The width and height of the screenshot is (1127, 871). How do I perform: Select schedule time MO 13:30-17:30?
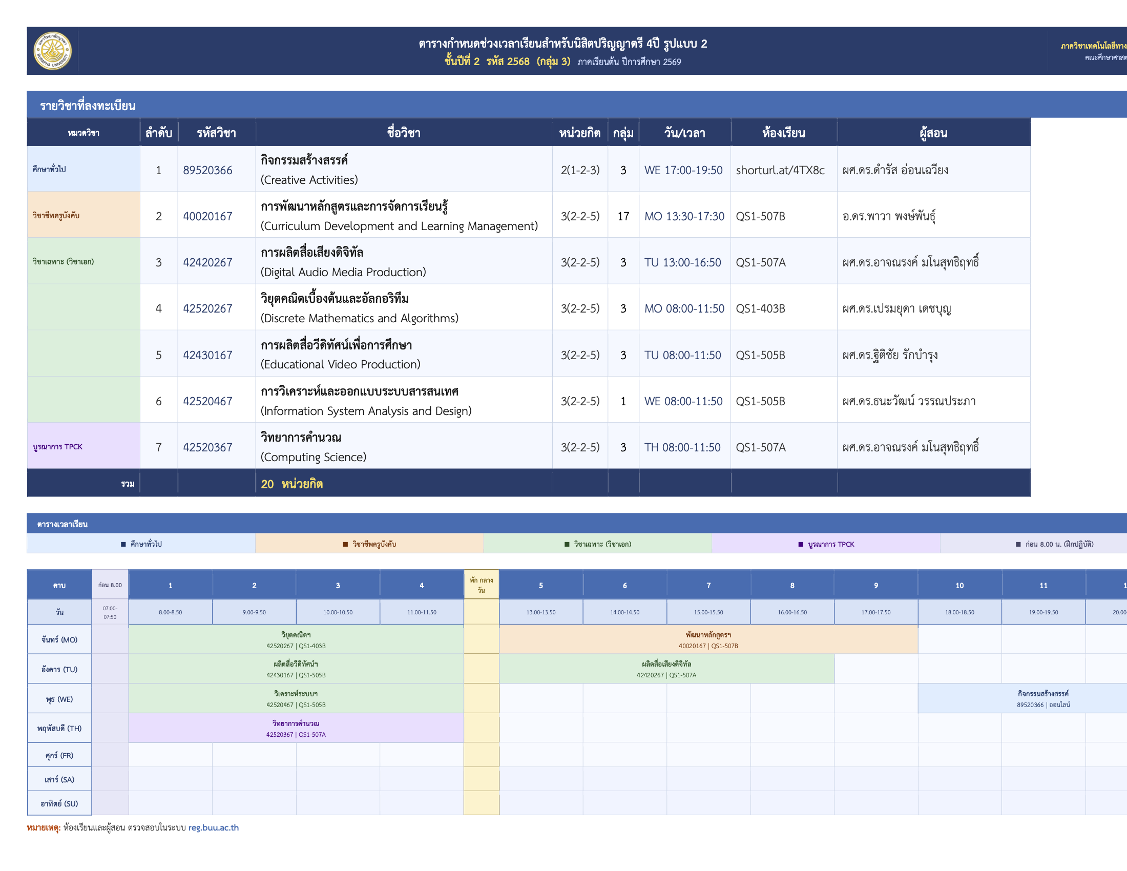tap(684, 216)
